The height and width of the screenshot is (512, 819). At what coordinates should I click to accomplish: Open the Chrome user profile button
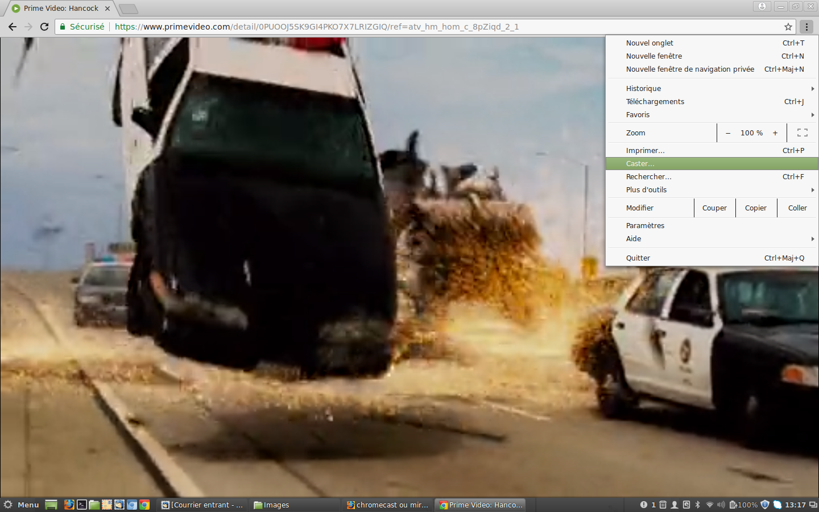point(762,6)
